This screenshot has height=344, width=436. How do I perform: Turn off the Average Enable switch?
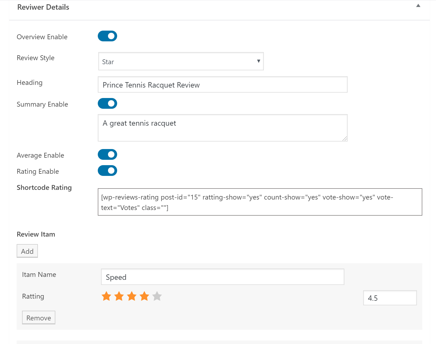(107, 154)
